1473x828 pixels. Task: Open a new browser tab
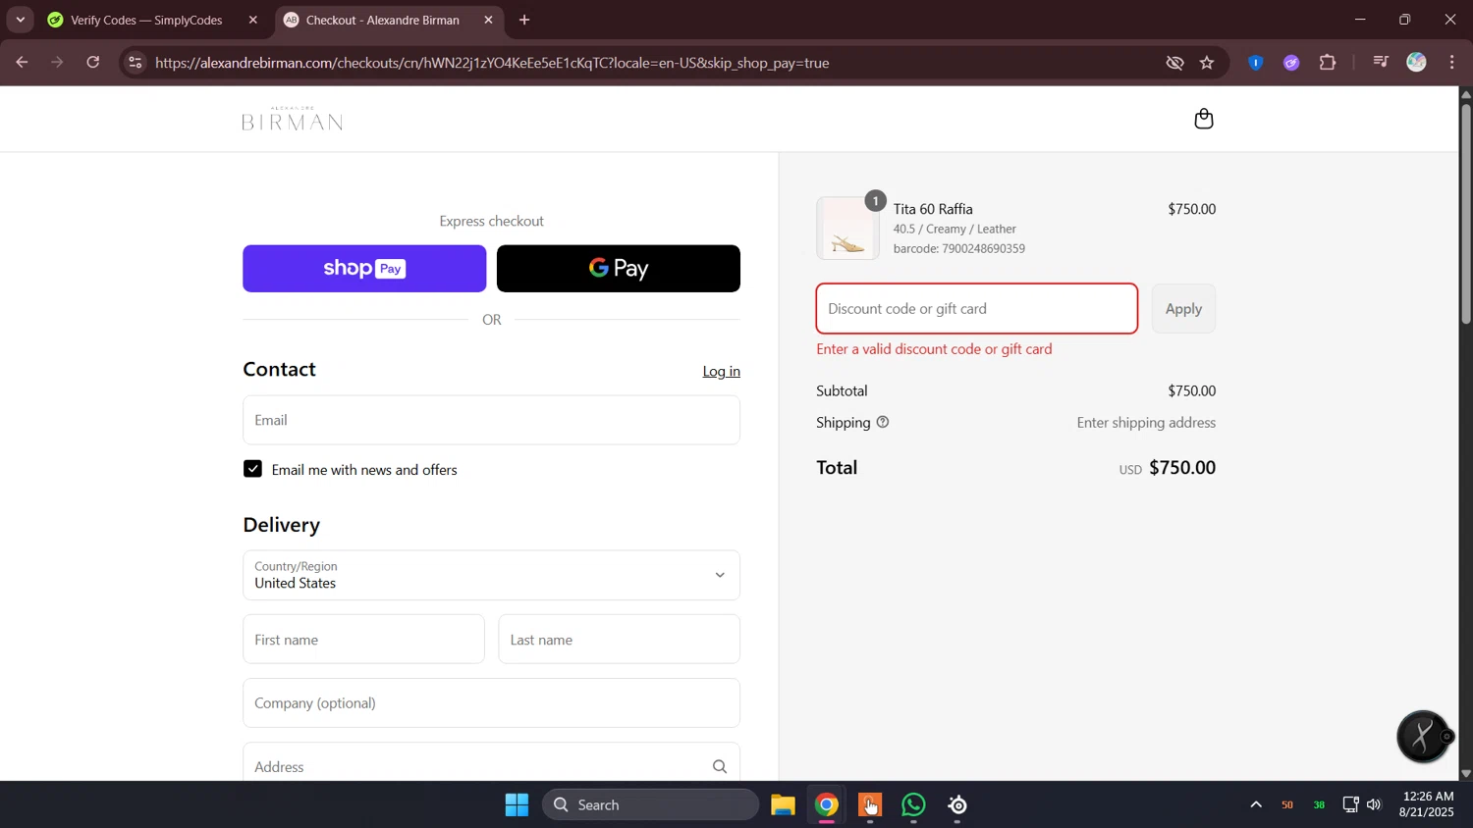[x=524, y=20]
